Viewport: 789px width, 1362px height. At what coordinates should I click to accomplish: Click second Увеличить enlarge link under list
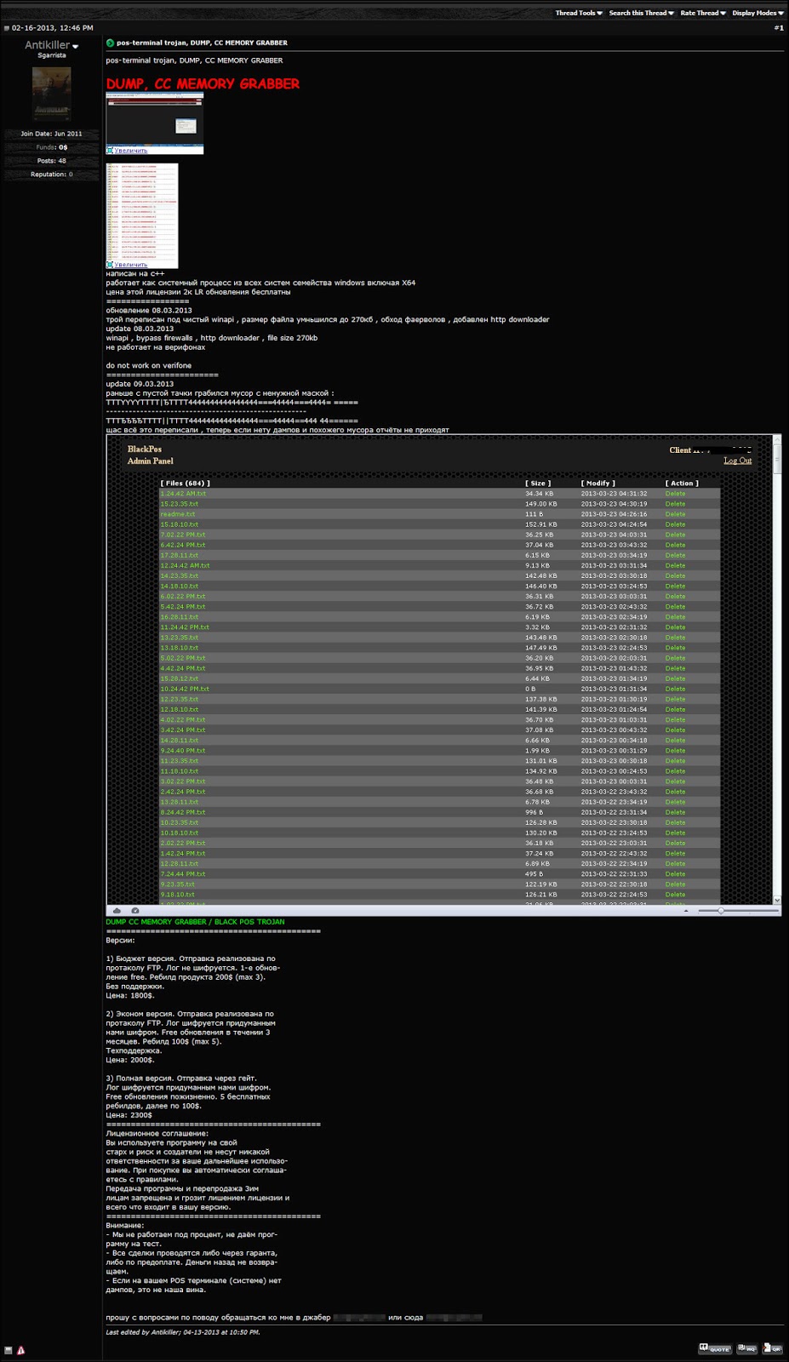click(x=130, y=265)
